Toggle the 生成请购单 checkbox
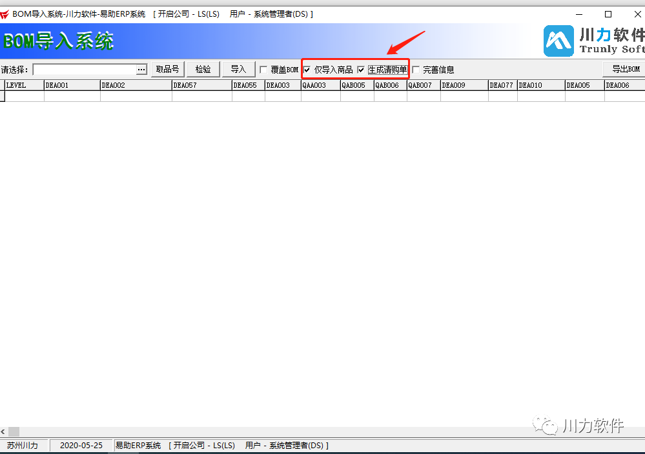The image size is (645, 454). tap(361, 70)
